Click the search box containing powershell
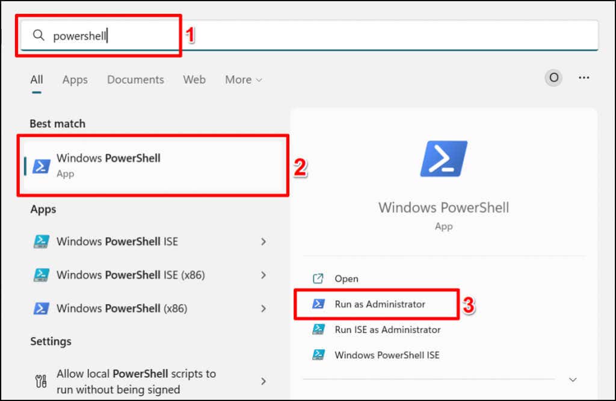616x401 pixels. (x=309, y=36)
